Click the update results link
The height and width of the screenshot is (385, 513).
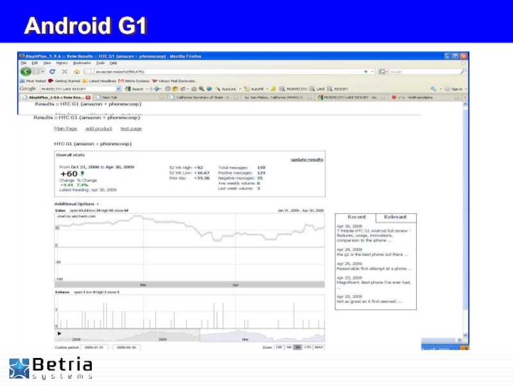[x=307, y=159]
